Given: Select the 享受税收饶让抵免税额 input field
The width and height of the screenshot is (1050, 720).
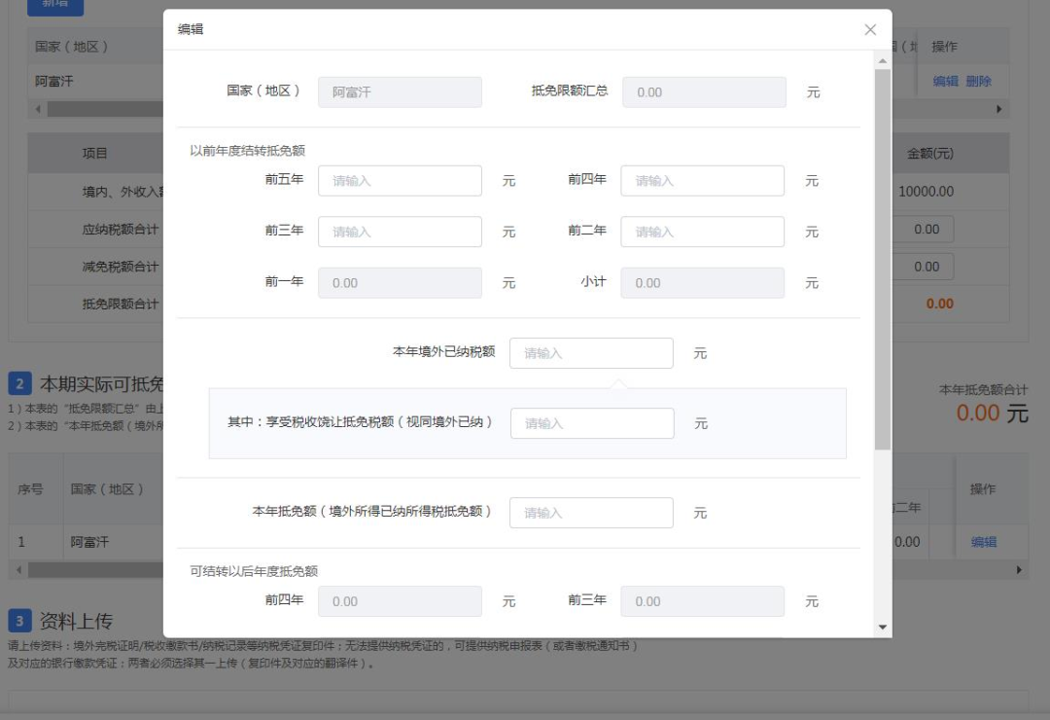Looking at the screenshot, I should pos(592,423).
